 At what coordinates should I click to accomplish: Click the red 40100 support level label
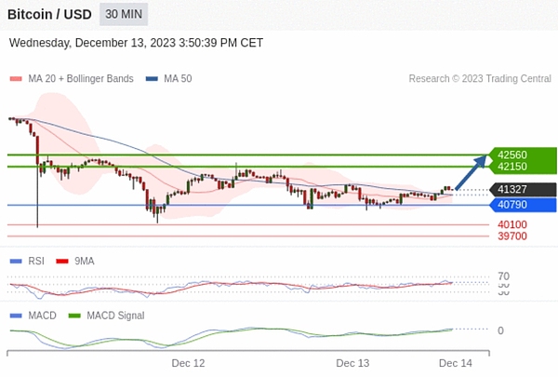[x=512, y=224]
